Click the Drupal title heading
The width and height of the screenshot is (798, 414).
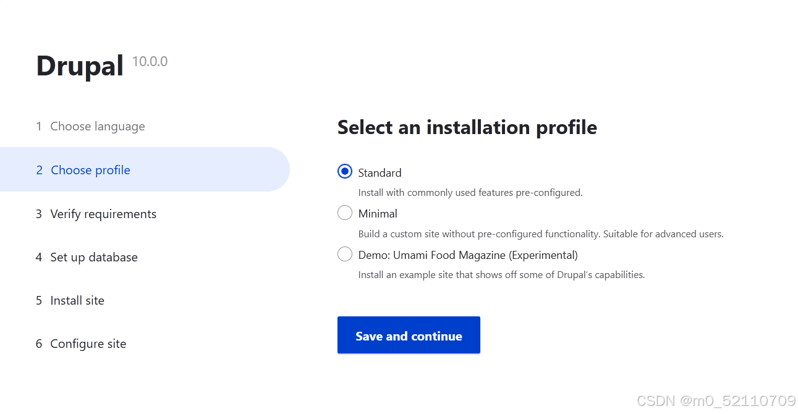pyautogui.click(x=80, y=65)
